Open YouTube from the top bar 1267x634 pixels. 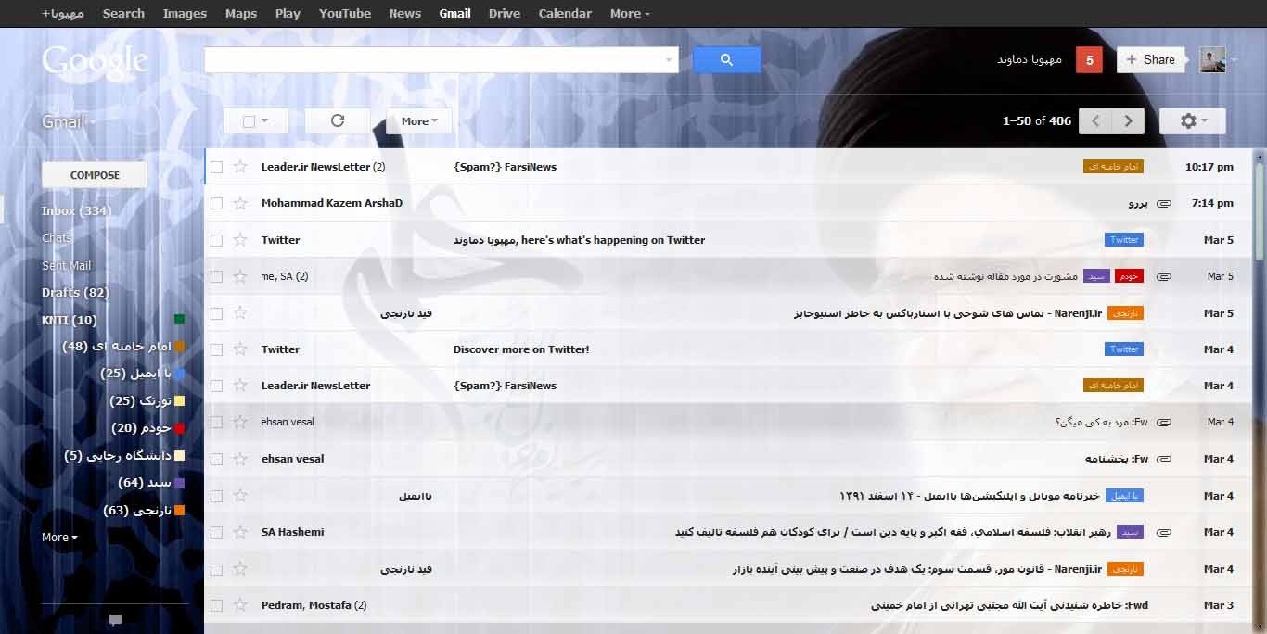tap(344, 14)
